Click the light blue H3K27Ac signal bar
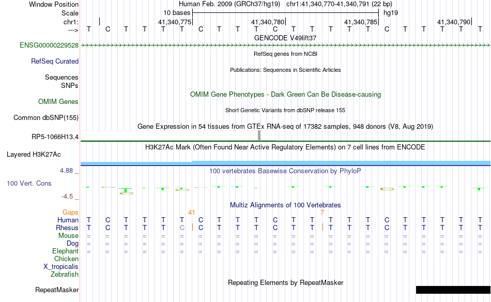This screenshot has width=491, height=302. click(x=285, y=163)
